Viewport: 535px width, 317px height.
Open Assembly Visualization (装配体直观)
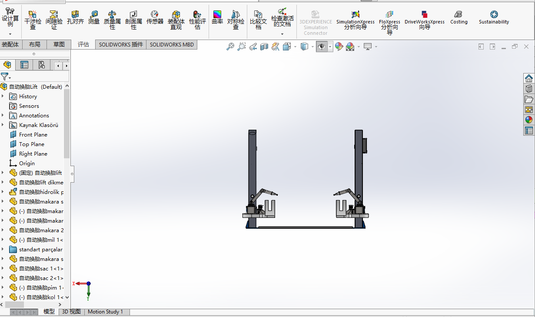(x=176, y=20)
